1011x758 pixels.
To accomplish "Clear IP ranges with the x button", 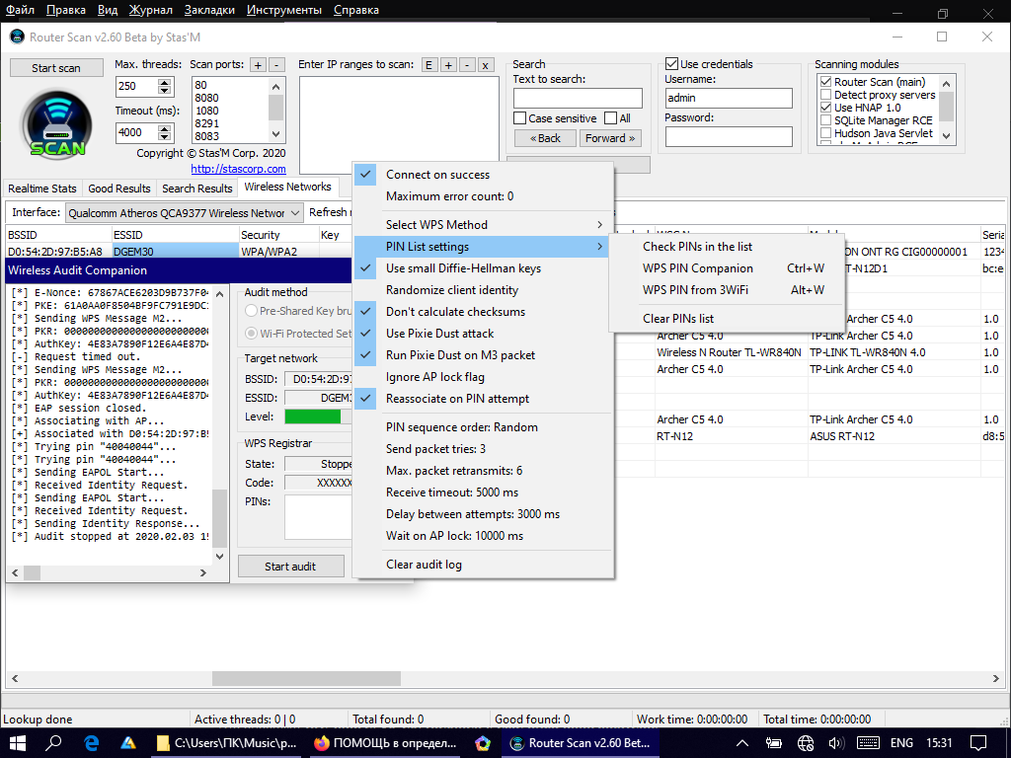I will (485, 65).
